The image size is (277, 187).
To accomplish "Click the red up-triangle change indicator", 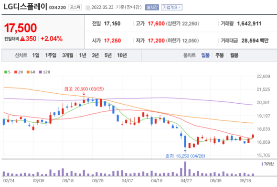I will pos(22,39).
